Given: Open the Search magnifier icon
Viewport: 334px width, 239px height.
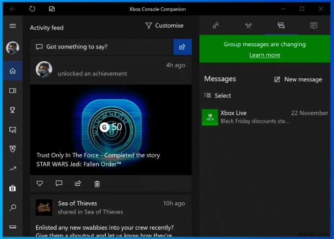Looking at the screenshot, I should [13, 208].
